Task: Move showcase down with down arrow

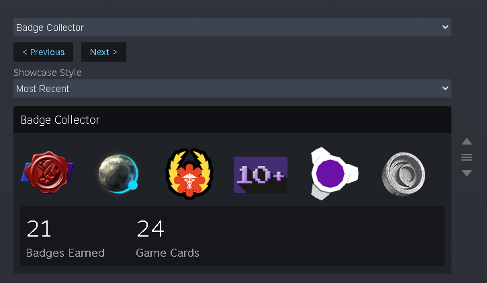Action: click(466, 173)
